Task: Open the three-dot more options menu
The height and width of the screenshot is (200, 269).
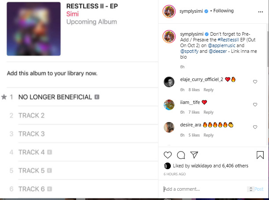Action: (261, 11)
